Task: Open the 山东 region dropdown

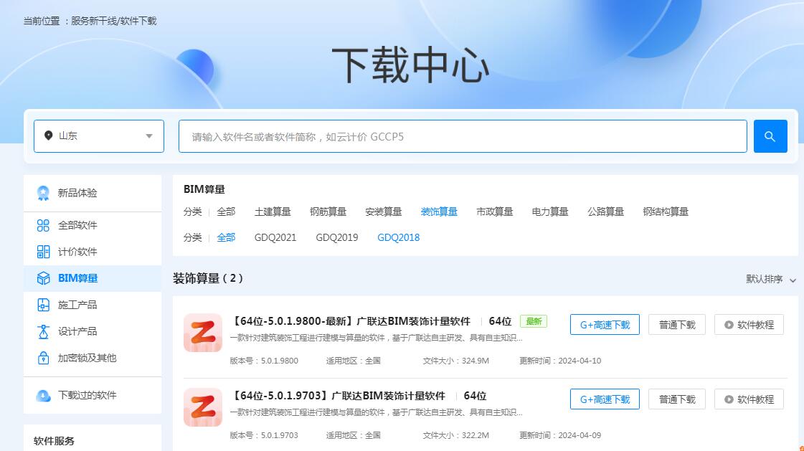Action: (99, 136)
